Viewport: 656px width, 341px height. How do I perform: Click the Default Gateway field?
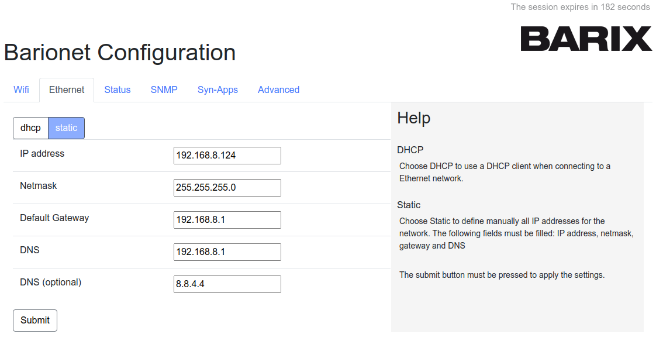227,219
